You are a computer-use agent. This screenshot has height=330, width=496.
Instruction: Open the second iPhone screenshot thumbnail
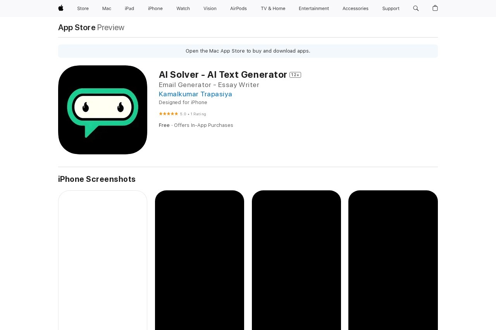200,260
